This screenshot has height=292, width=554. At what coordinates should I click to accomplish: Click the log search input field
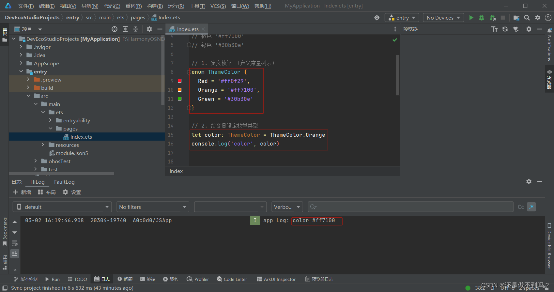(410, 207)
